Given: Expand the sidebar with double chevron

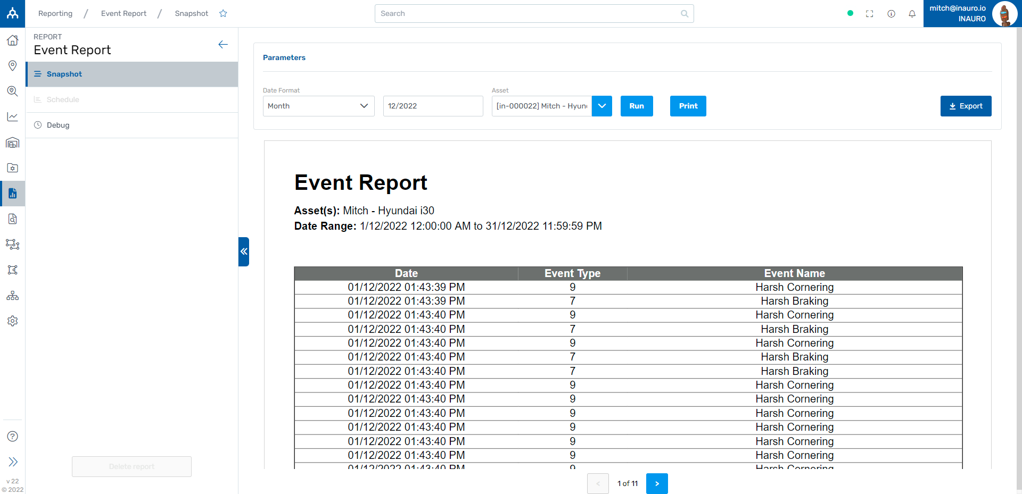Looking at the screenshot, I should coord(13,462).
